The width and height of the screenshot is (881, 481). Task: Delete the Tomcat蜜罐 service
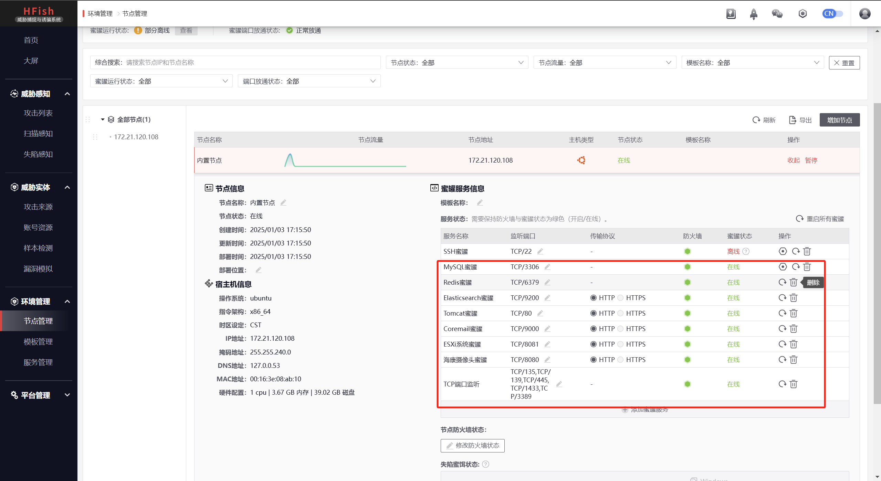tap(793, 313)
